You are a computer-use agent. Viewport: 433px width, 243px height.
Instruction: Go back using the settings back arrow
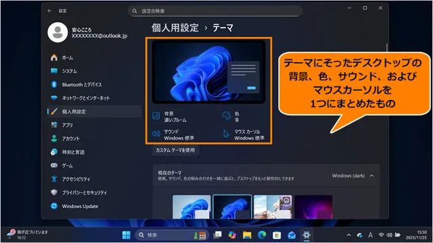point(49,11)
